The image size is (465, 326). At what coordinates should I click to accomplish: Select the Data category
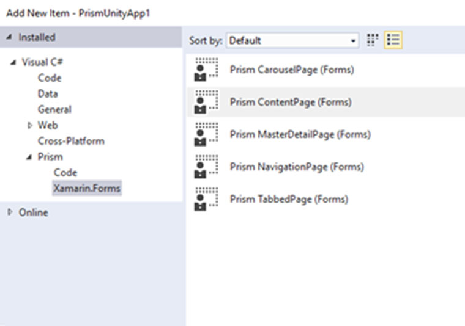click(x=48, y=94)
